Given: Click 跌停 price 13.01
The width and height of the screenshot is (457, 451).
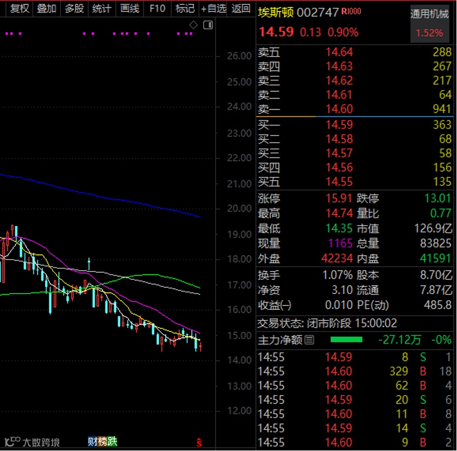Looking at the screenshot, I should (x=438, y=199).
